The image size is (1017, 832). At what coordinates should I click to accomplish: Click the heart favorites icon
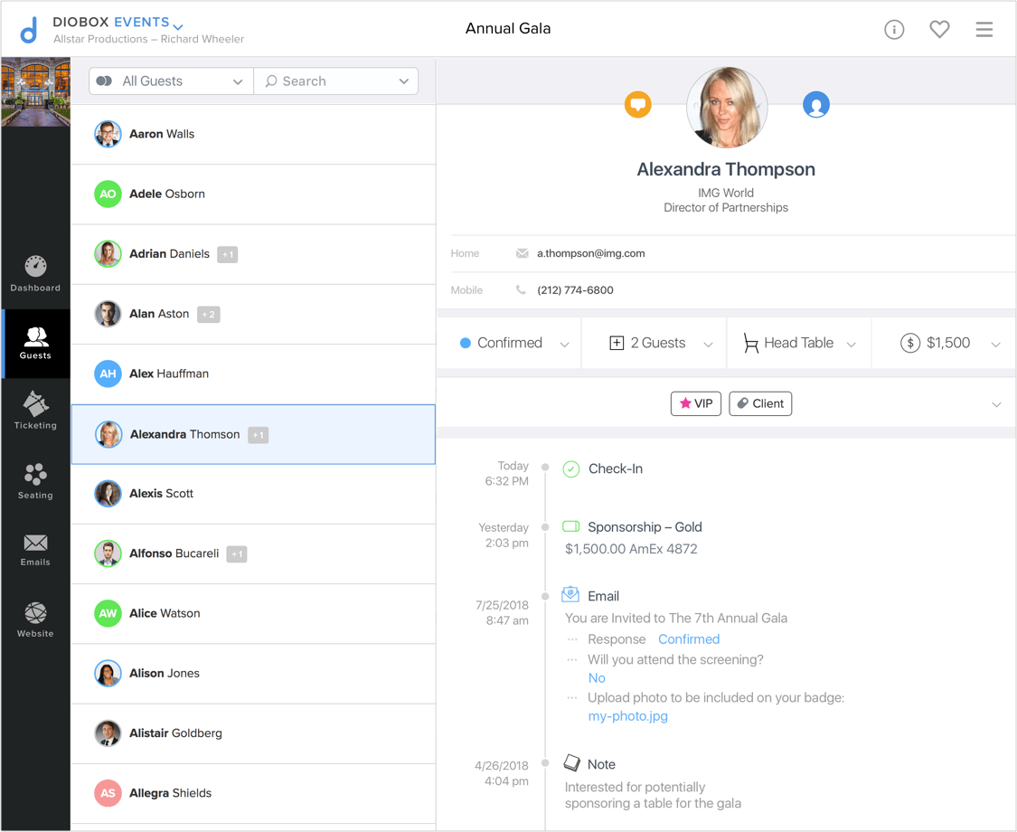coord(939,29)
